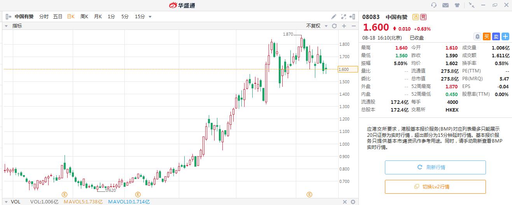
Task: Click the refresh icon beside 不复权
Action: 334,26
